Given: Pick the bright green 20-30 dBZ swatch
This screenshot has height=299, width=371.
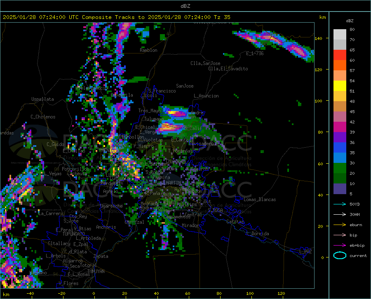Looking at the screenshot, I should [340, 168].
